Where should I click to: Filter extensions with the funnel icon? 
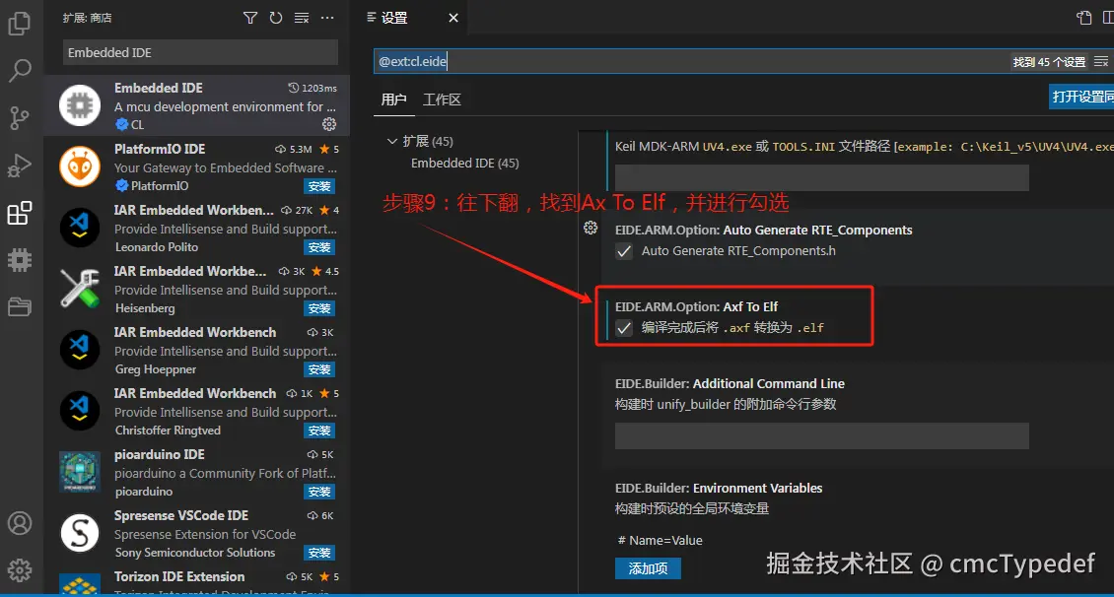250,18
